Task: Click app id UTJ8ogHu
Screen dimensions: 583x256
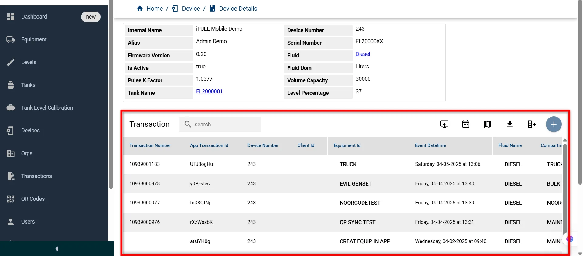Action: pos(201,164)
